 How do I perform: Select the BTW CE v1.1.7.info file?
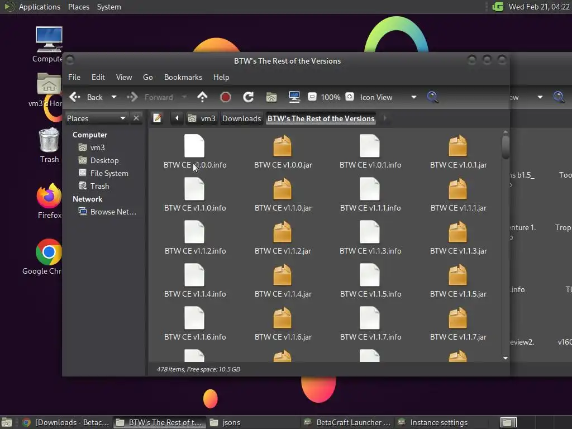pos(370,324)
